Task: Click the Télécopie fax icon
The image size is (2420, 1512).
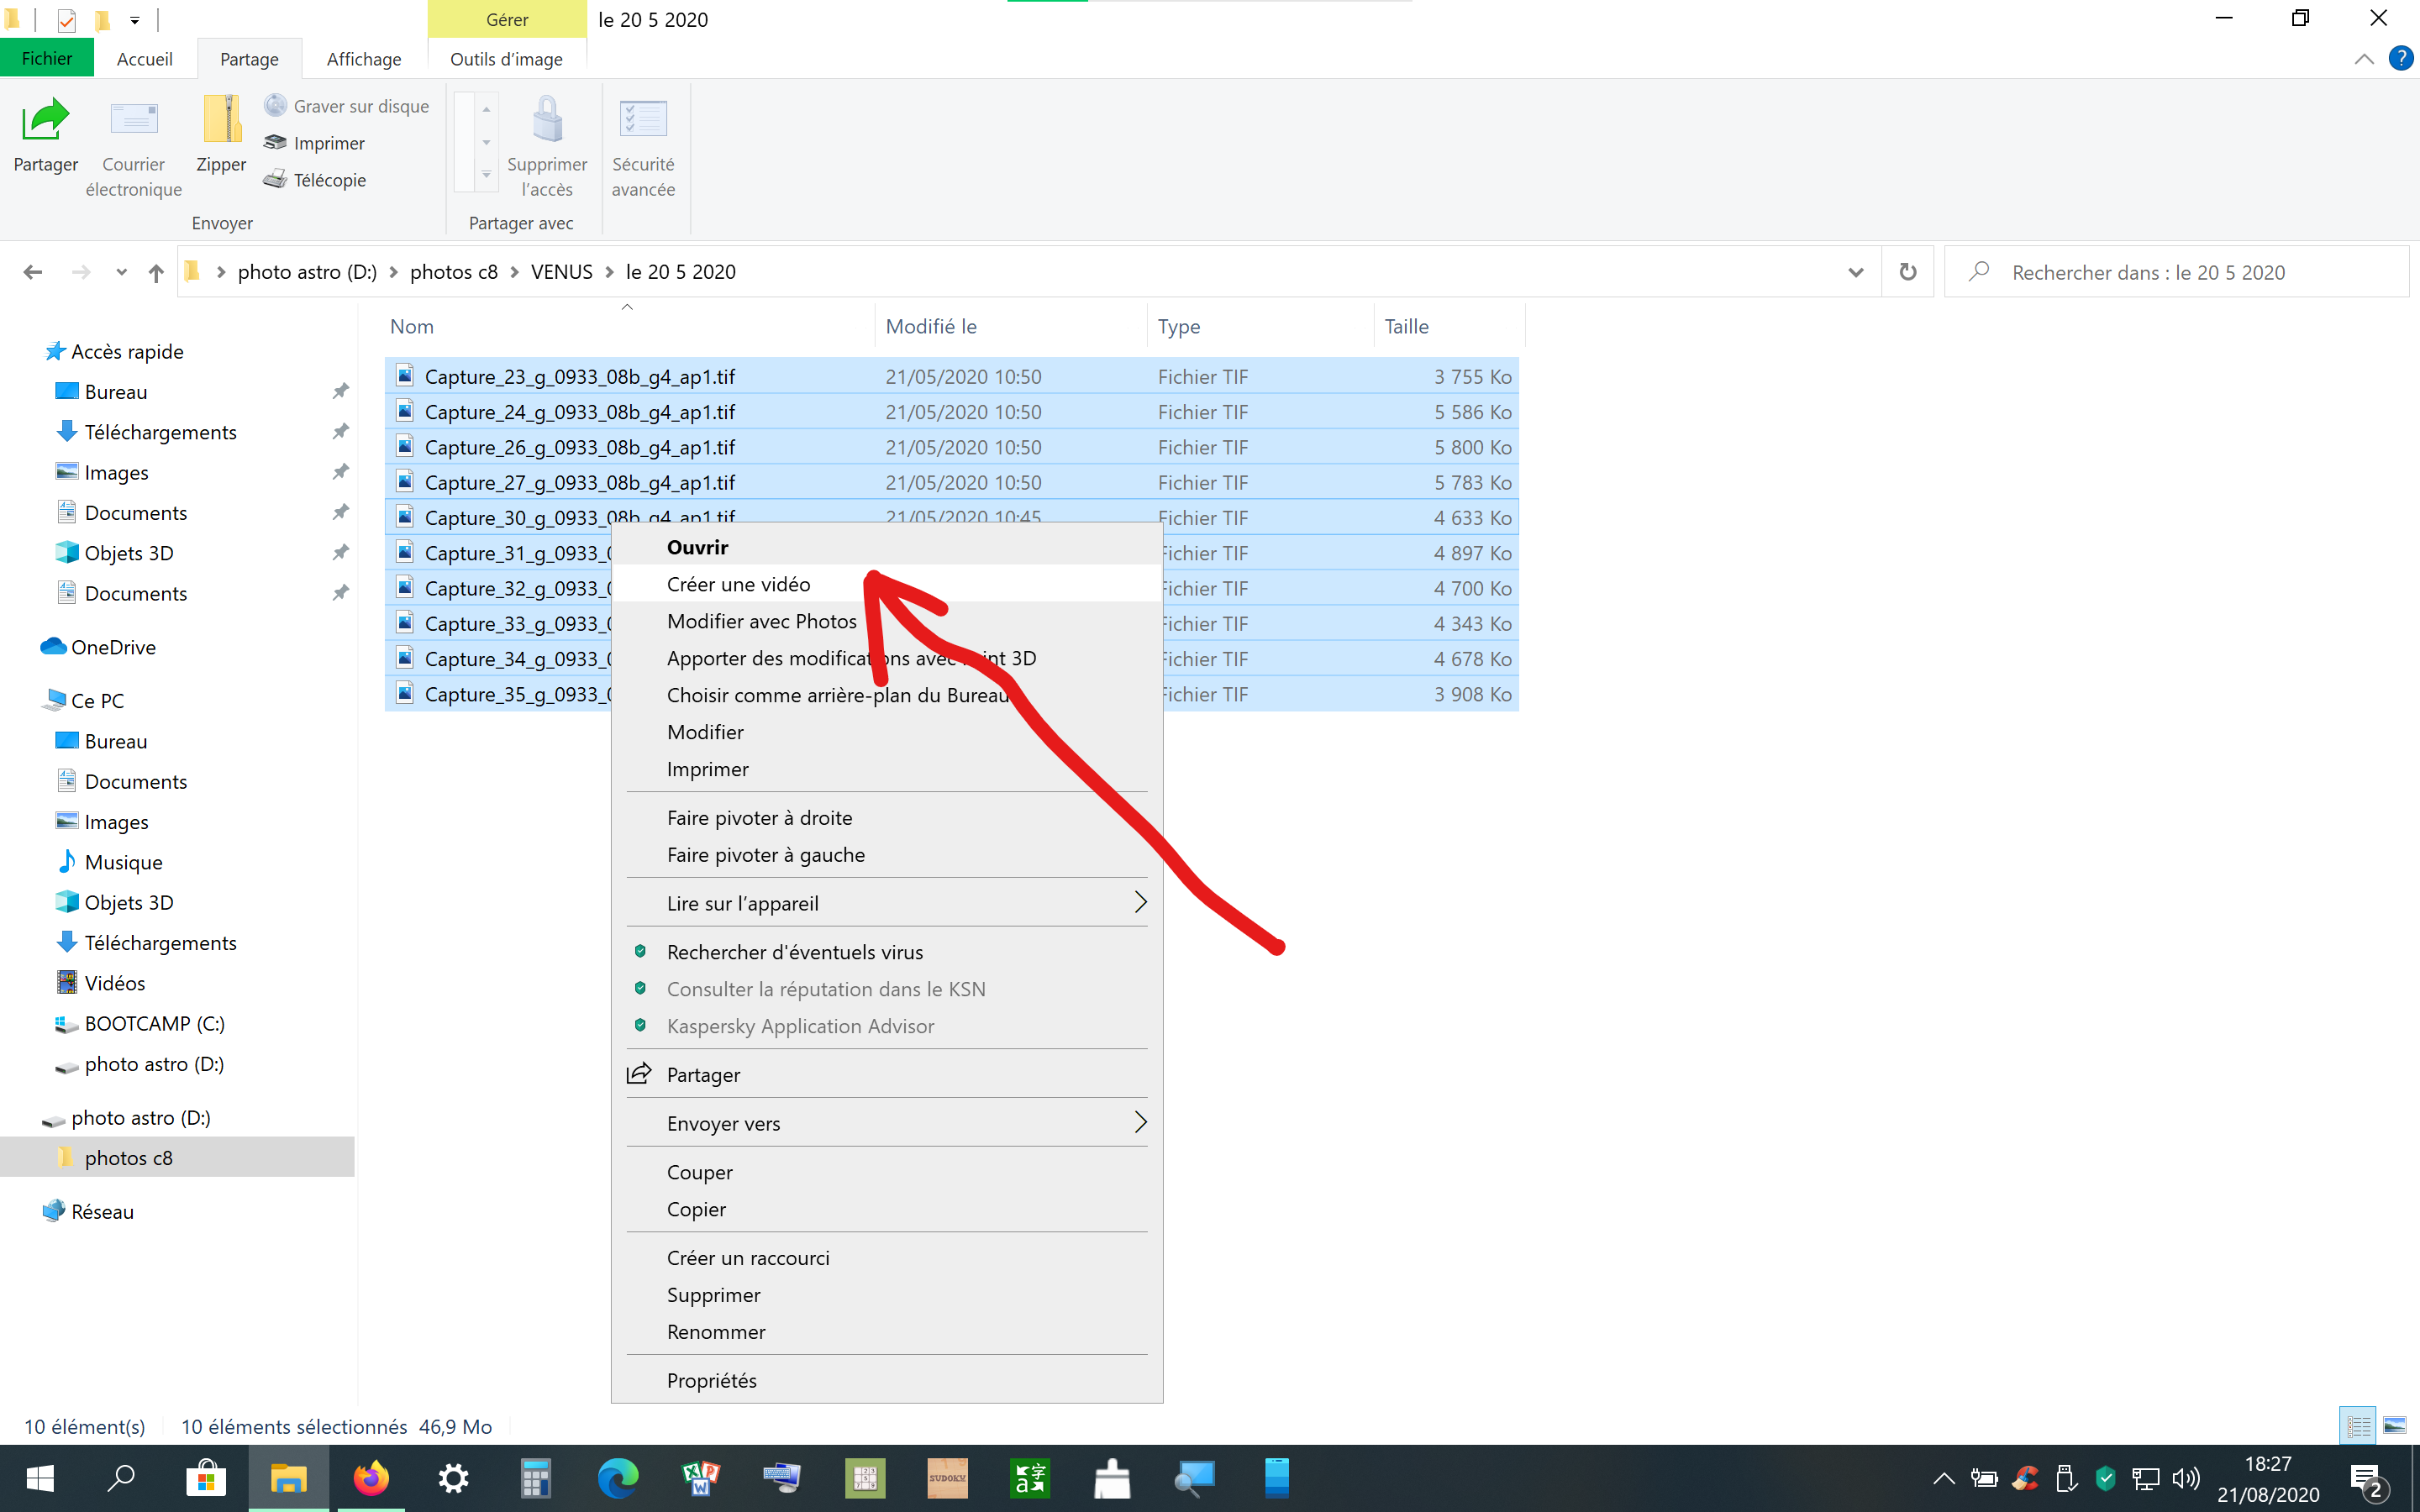Action: coord(276,180)
